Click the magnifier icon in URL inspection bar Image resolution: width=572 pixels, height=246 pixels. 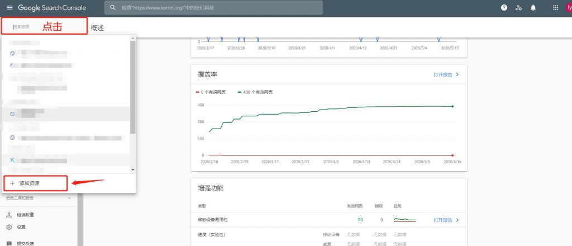pos(113,8)
